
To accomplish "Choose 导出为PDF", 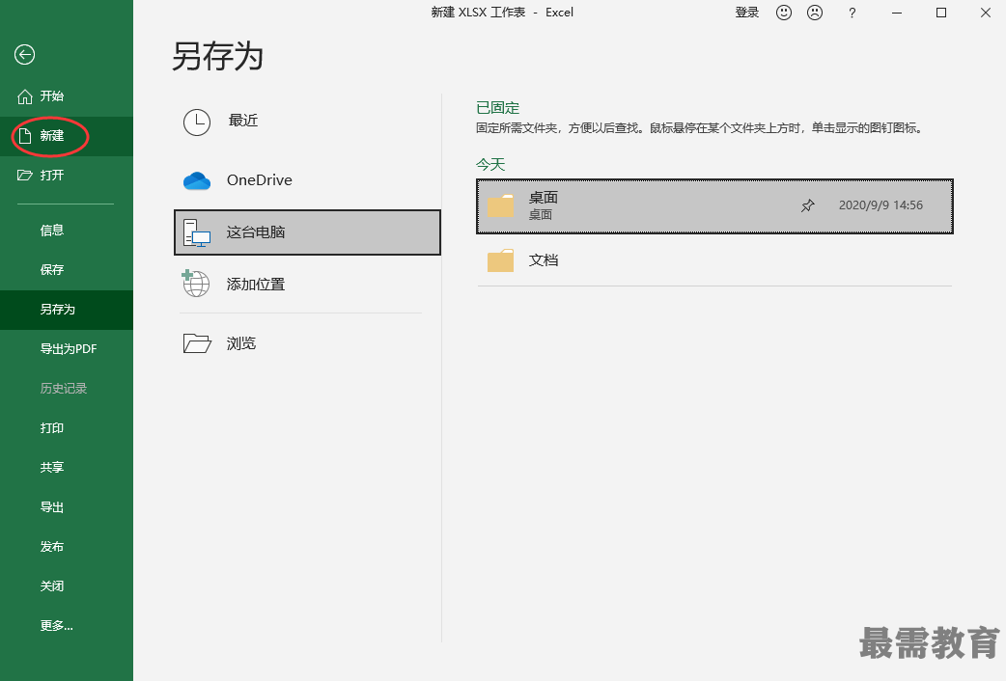I will click(x=69, y=349).
